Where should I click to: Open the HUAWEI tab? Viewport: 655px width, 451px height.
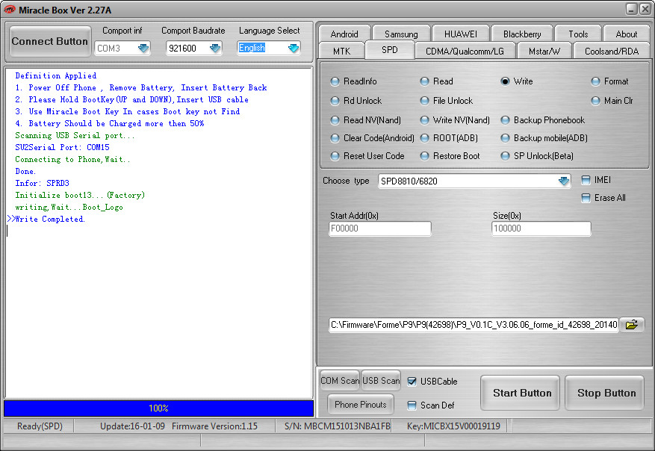pyautogui.click(x=460, y=34)
